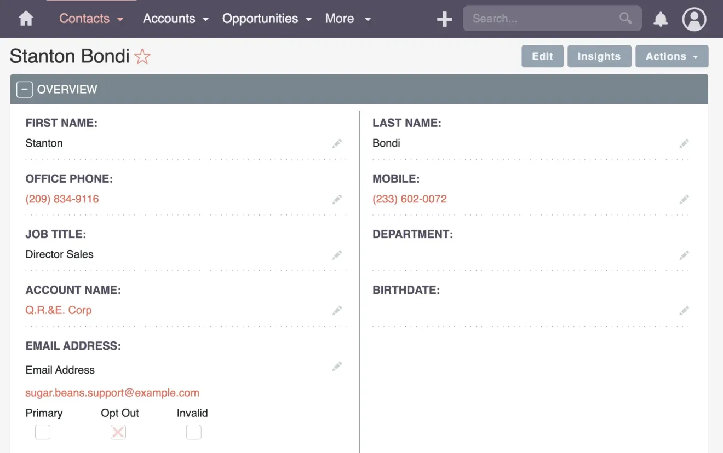Click the search magnifier icon

[x=625, y=18]
